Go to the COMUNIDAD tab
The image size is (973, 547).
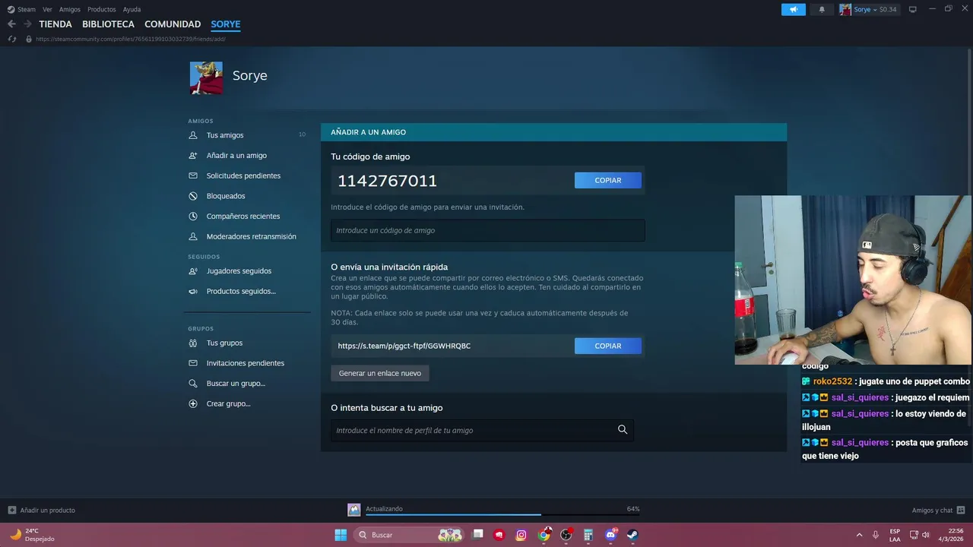[x=173, y=24]
